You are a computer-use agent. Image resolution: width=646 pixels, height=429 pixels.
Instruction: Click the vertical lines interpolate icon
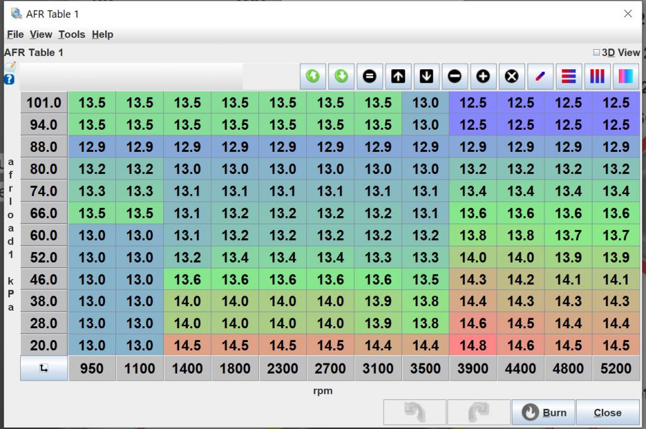click(597, 76)
